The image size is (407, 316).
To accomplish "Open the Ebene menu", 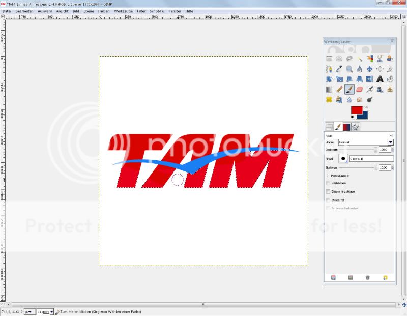I will tap(89, 11).
